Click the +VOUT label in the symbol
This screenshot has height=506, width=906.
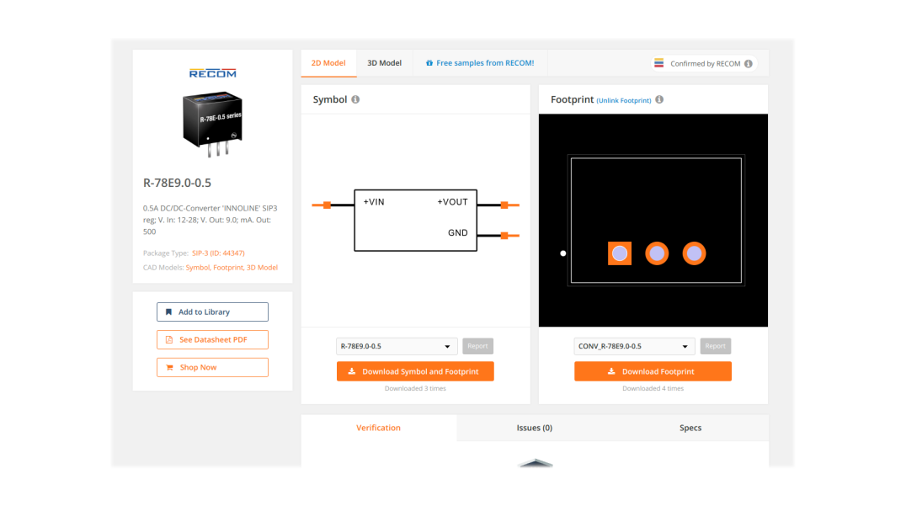(452, 202)
